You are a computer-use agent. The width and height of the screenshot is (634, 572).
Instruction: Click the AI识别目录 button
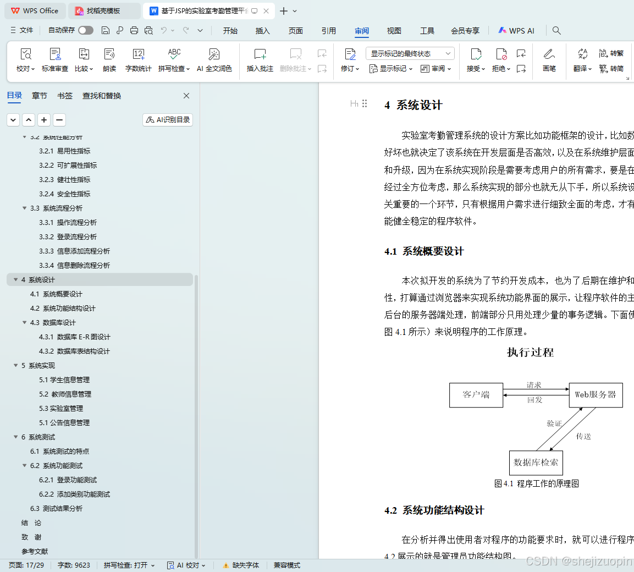click(x=167, y=119)
